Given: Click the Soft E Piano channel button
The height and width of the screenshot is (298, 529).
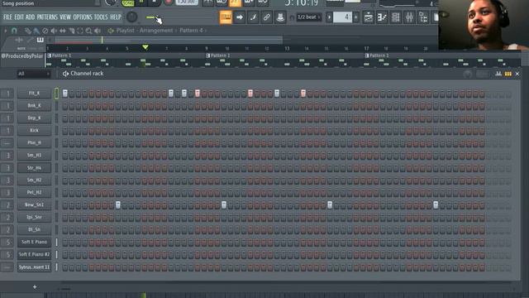Looking at the screenshot, I should pos(35,242).
